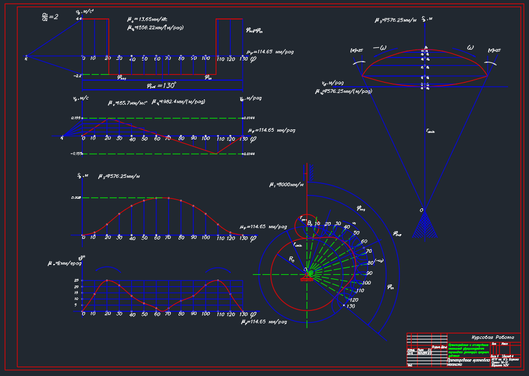This screenshot has height=376, width=529.
Task: Select the 114.65 мм/рад label below pressure angle graph
Action: 264,322
